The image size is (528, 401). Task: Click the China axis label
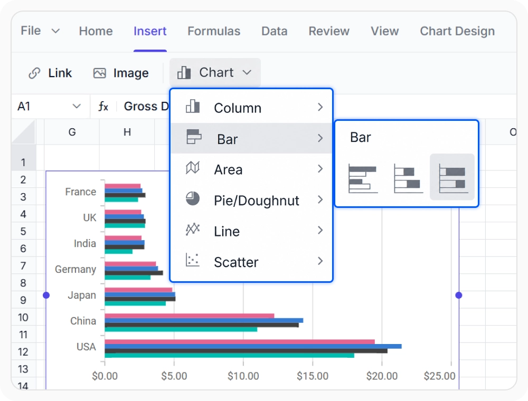[83, 321]
